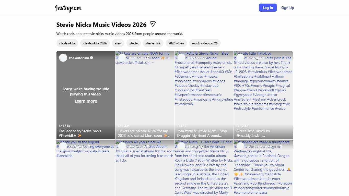Choose the "music videos 2026" tag chip
Screen dimensions: 349x196
(205, 43)
